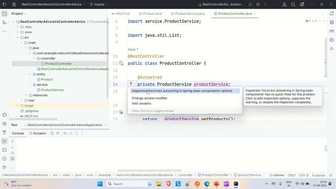The width and height of the screenshot is (336, 189).
Task: Open Project view options dropdown
Action: point(26,14)
